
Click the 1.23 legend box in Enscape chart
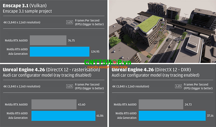pos(69,22)
